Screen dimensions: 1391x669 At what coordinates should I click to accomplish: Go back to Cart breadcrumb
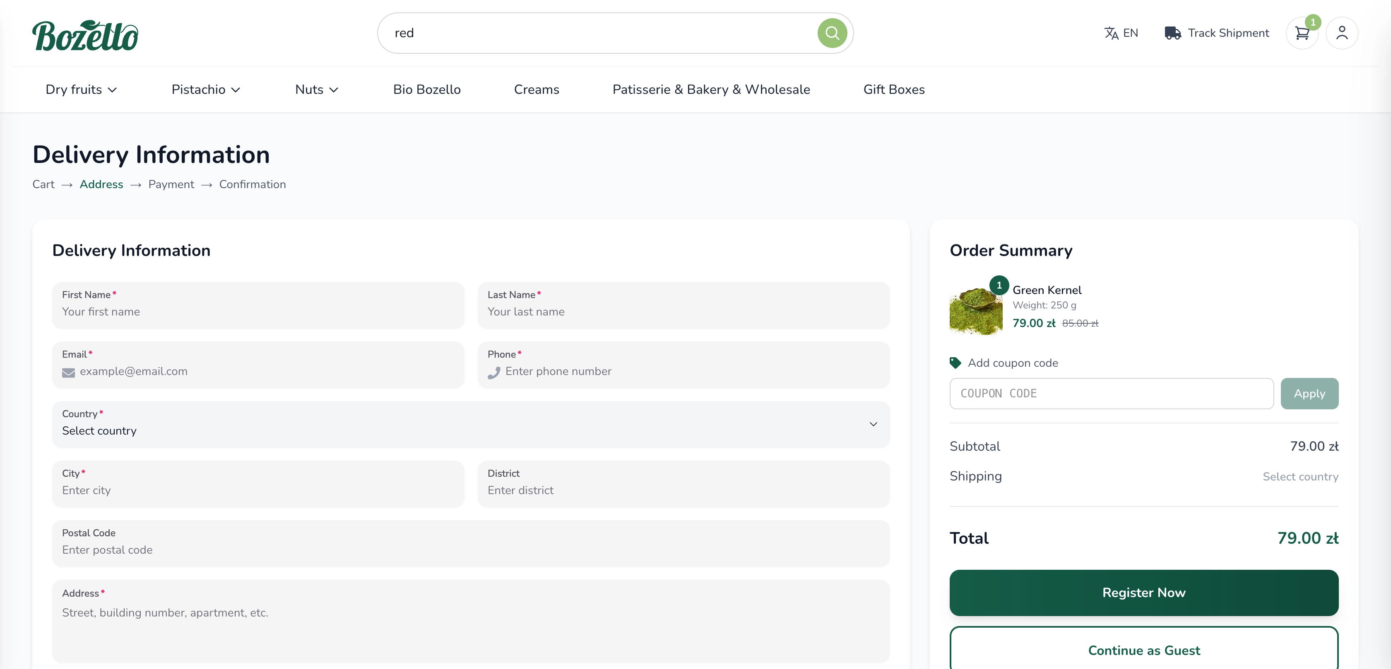coord(43,184)
